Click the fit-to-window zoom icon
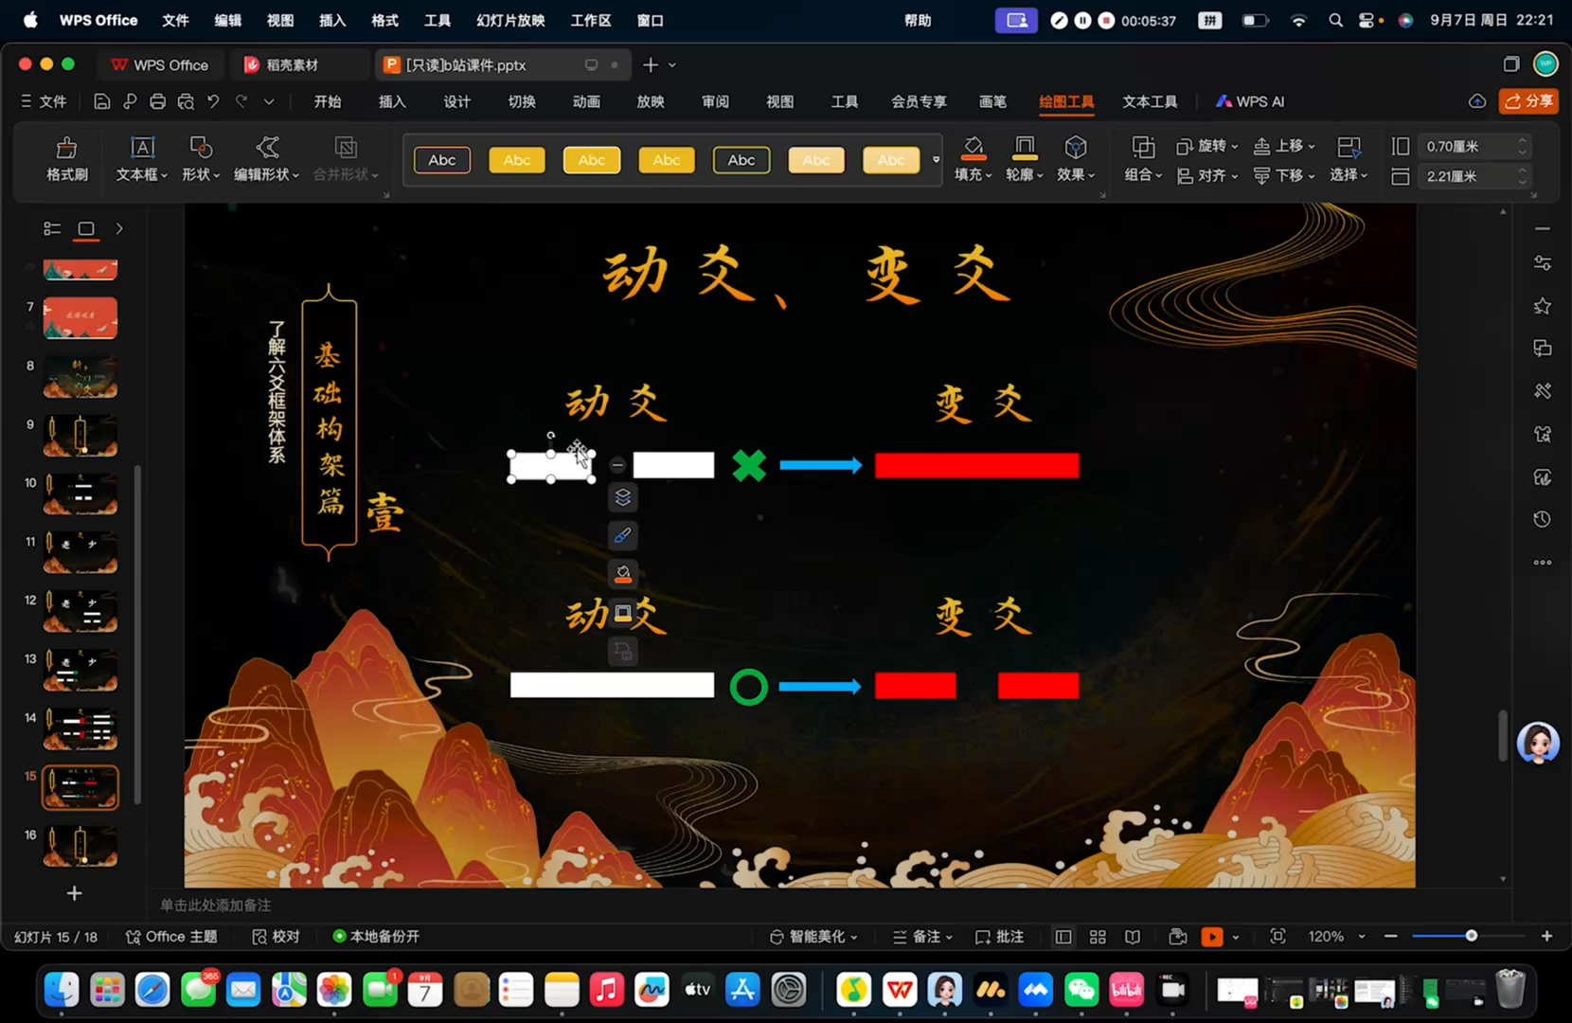 tap(1277, 936)
